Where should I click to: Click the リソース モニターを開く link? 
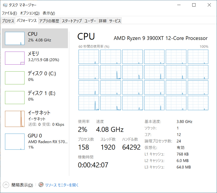tap(62, 185)
